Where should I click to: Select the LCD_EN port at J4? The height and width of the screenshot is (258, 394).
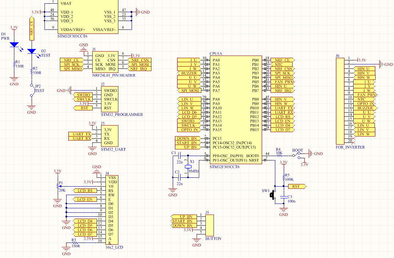(85, 199)
